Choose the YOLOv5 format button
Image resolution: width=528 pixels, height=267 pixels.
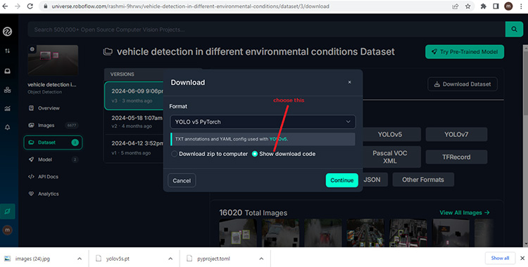391,134
